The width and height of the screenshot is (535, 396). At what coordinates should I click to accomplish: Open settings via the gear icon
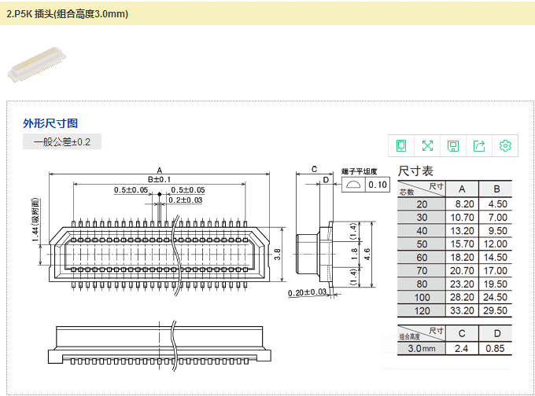coord(505,145)
